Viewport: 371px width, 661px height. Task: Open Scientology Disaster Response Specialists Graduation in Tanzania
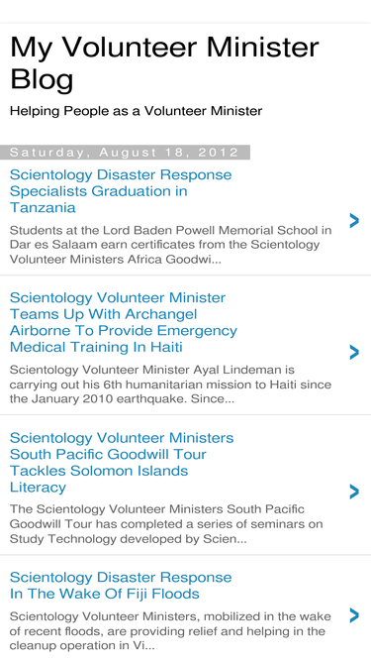point(121,191)
